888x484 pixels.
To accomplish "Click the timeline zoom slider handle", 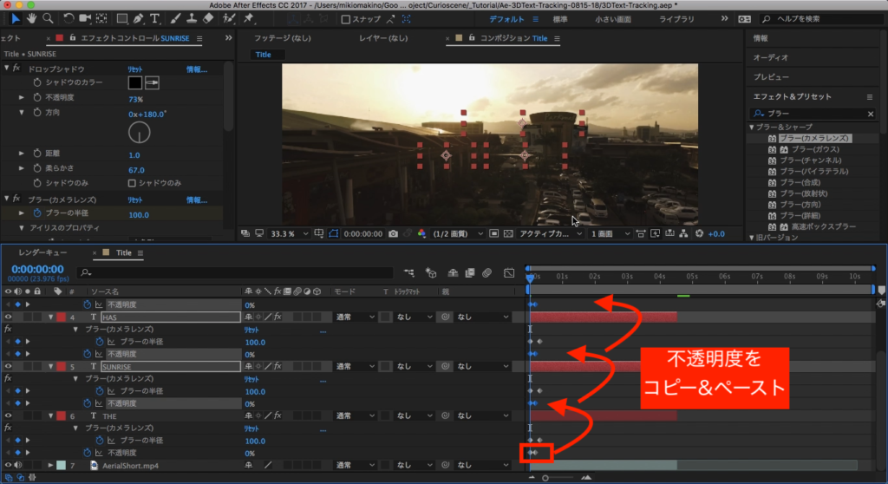I will pos(545,478).
